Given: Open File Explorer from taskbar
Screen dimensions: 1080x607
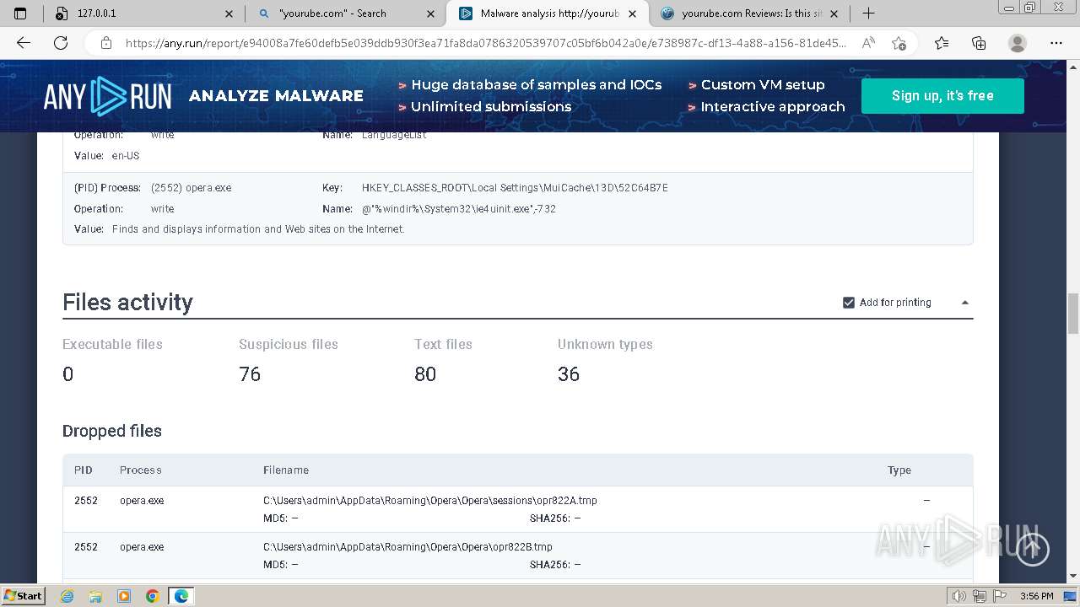Looking at the screenshot, I should (x=95, y=596).
